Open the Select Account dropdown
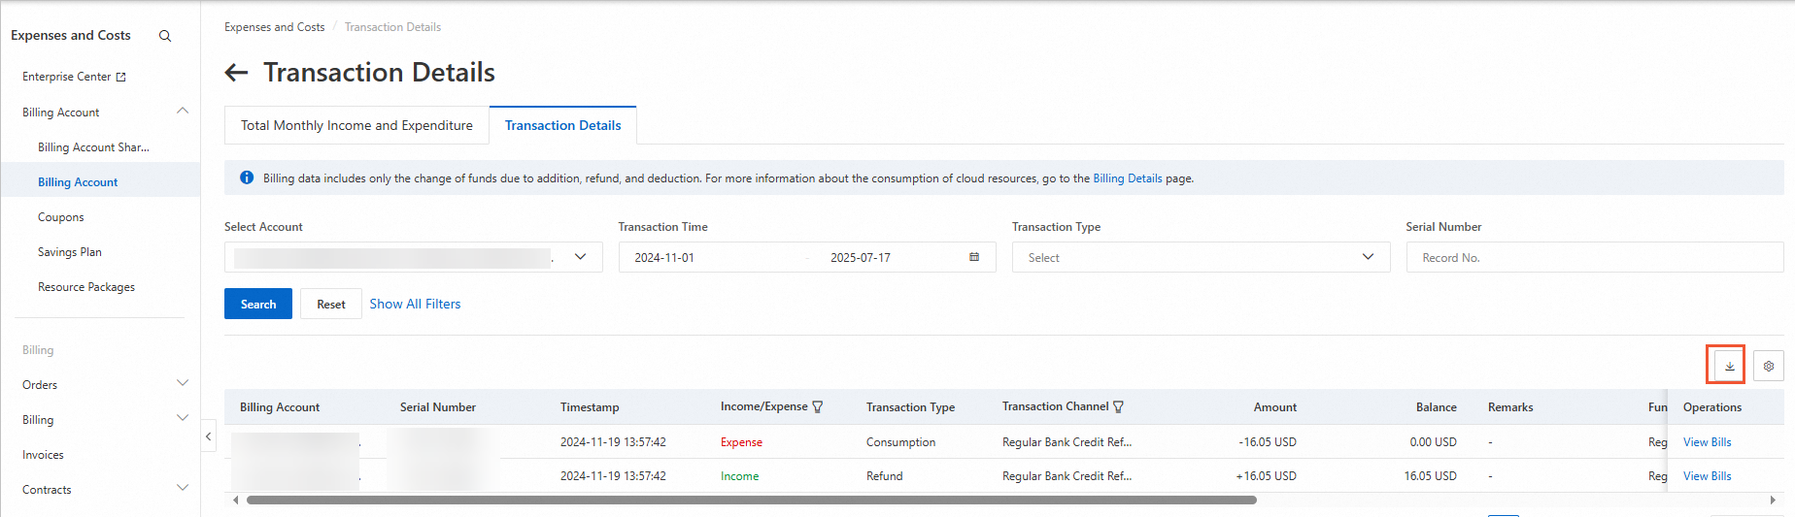The width and height of the screenshot is (1795, 517). tap(414, 257)
